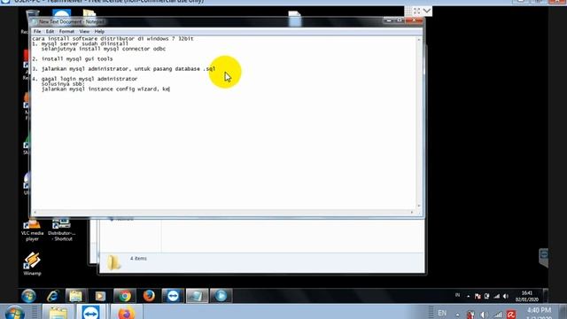Open Winamp desktop shortcut
Screen dimensions: 567x319
[x=32, y=264]
